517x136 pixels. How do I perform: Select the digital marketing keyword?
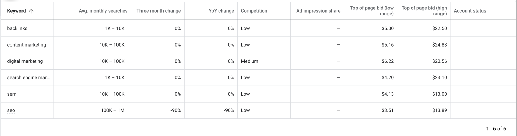pyautogui.click(x=25, y=61)
